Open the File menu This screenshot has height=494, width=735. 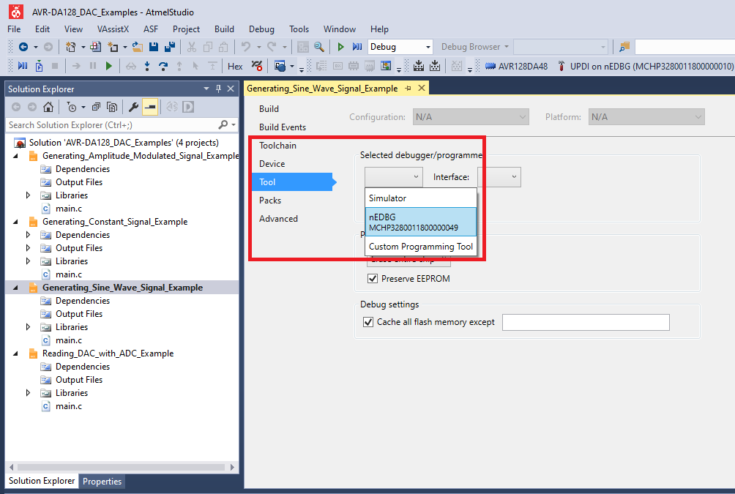(x=14, y=29)
